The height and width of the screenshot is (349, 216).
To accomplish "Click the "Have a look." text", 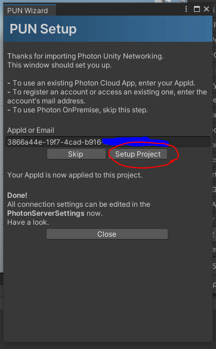I will (28, 222).
